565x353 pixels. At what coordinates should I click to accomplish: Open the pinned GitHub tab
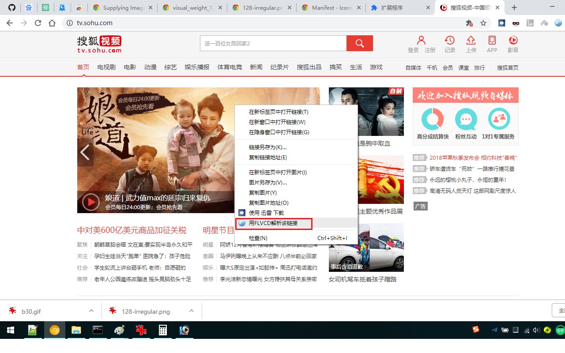pos(12,8)
